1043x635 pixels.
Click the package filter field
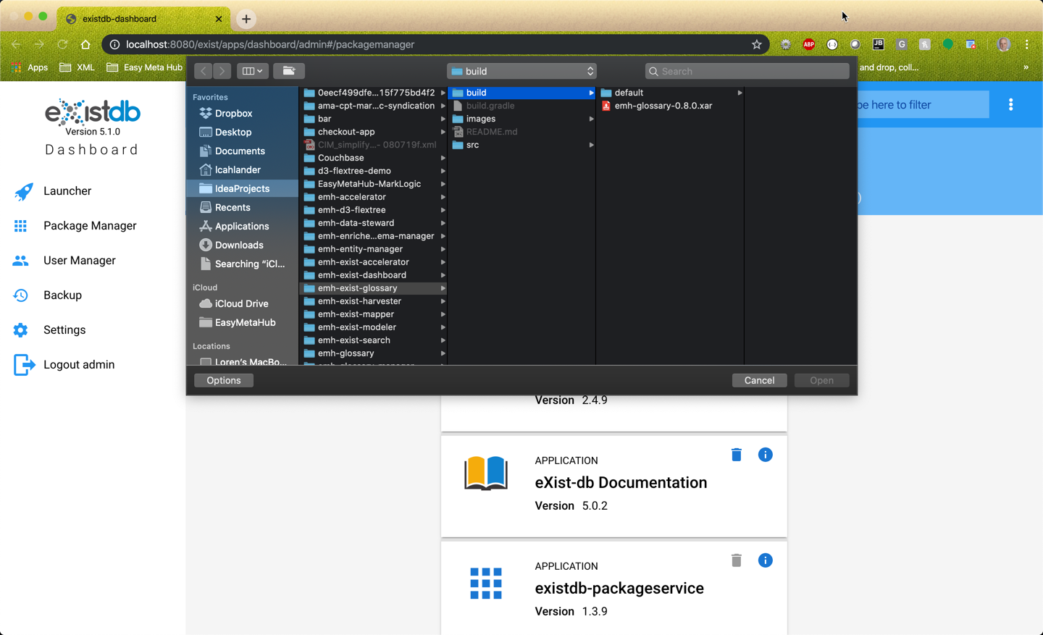click(923, 105)
